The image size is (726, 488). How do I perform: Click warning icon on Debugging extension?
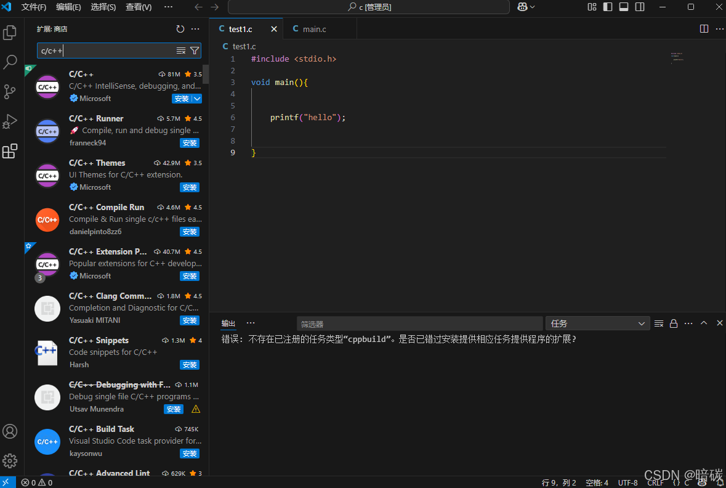(196, 409)
